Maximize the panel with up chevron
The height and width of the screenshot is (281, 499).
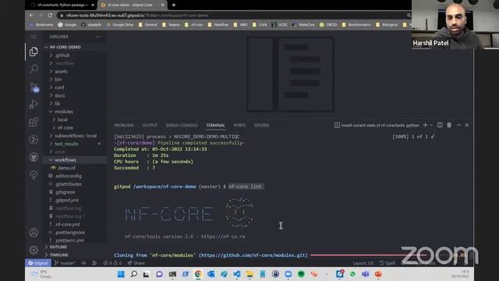(x=458, y=125)
